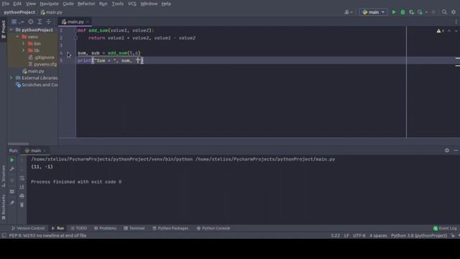This screenshot has height=259, width=460.
Task: Click the LF line separator entry
Action: [x=346, y=235]
